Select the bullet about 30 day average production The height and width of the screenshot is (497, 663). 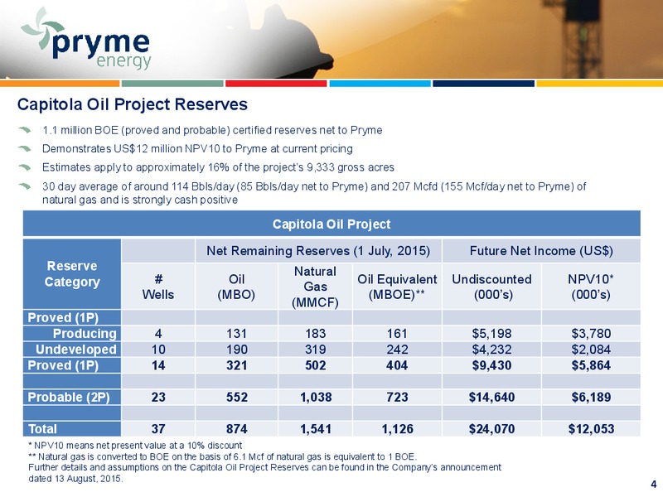[x=314, y=193]
